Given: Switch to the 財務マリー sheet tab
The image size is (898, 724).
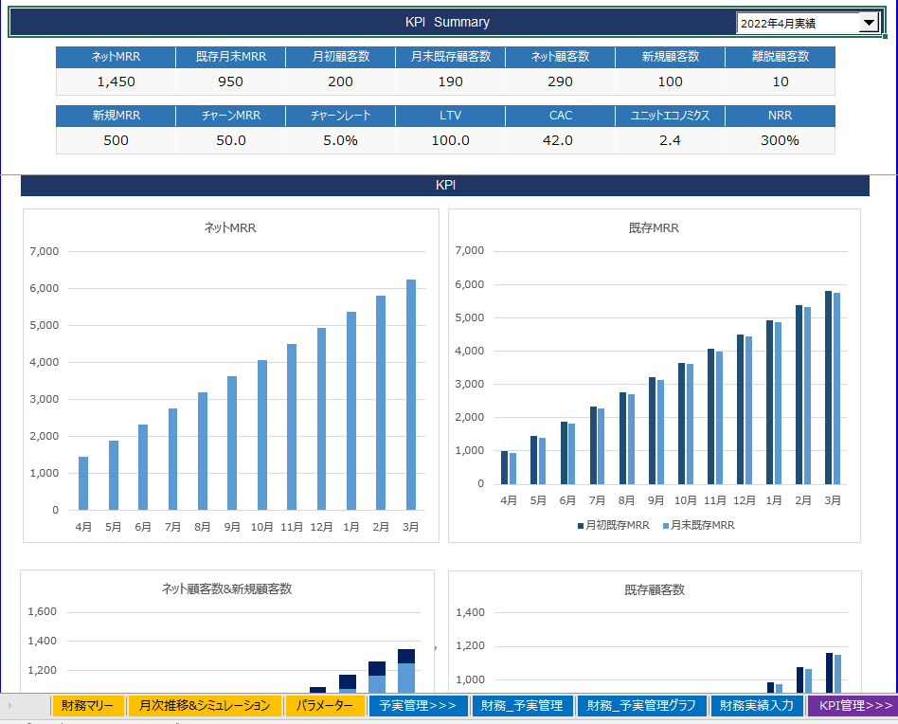Looking at the screenshot, I should 87,706.
